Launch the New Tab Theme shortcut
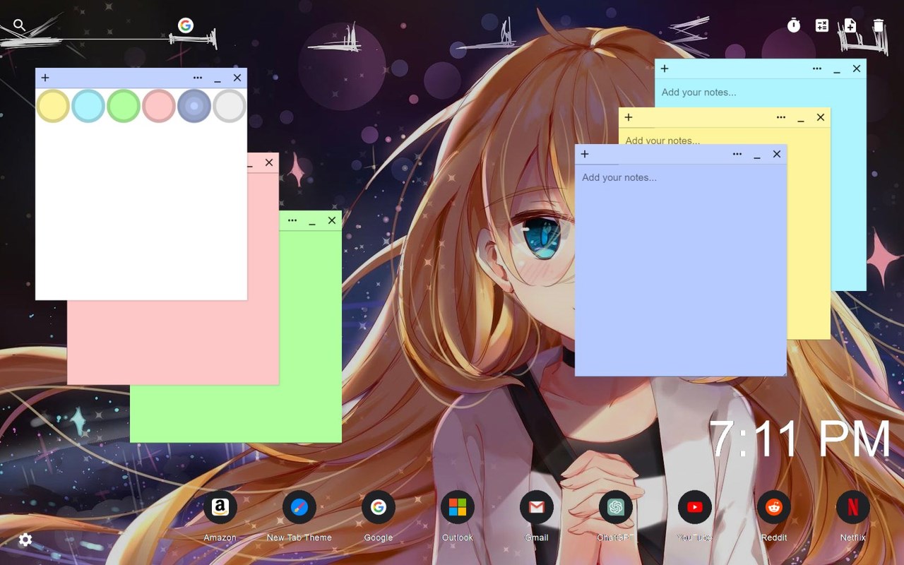Image resolution: width=904 pixels, height=565 pixels. click(299, 507)
